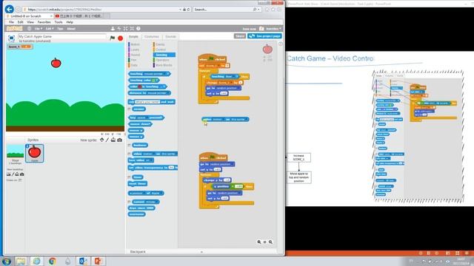Image resolution: width=474 pixels, height=266 pixels.
Task: Toggle the 'current minute' reporter checkbox
Action: coord(130,202)
